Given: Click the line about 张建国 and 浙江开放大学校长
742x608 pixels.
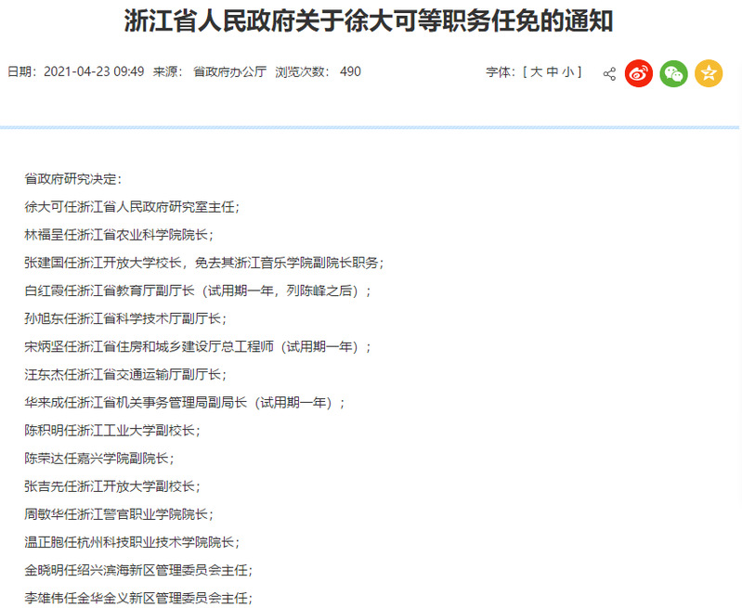Looking at the screenshot, I should tap(203, 263).
